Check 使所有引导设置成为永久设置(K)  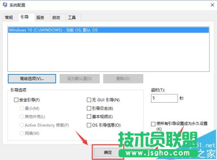(153, 124)
